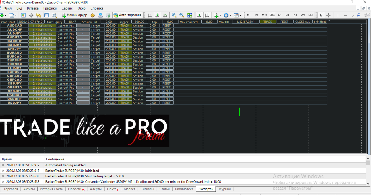Screen dimensions: 371x195
Task: Tile chart windows icon
Action: click(190, 15)
